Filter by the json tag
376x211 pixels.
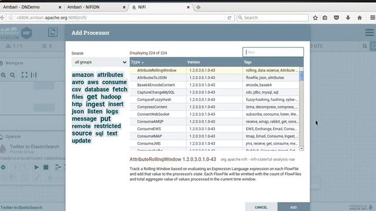78,111
